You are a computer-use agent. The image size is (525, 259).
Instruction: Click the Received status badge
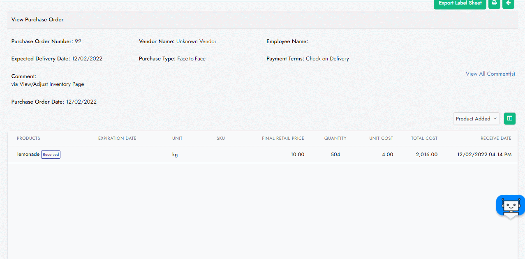click(x=51, y=155)
